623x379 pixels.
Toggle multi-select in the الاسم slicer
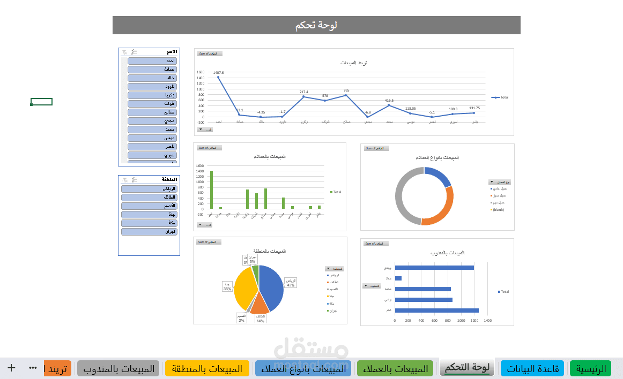tap(134, 52)
